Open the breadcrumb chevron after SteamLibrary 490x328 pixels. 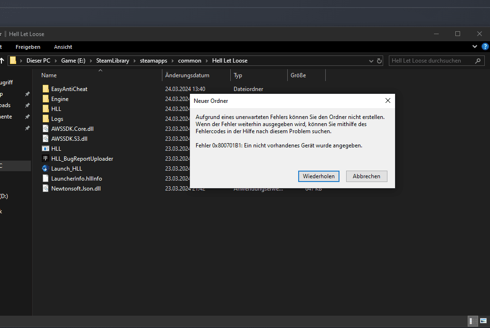[x=135, y=61]
